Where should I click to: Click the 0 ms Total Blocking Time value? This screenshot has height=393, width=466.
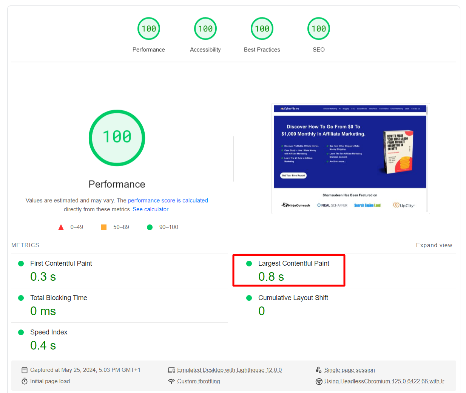(43, 311)
